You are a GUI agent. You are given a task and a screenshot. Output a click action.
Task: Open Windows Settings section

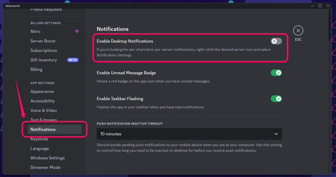click(47, 158)
